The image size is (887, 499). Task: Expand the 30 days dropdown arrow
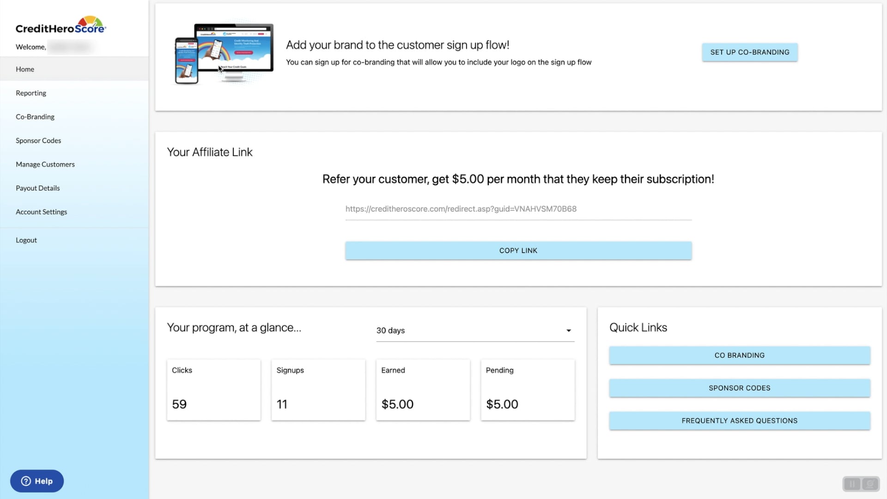click(569, 330)
